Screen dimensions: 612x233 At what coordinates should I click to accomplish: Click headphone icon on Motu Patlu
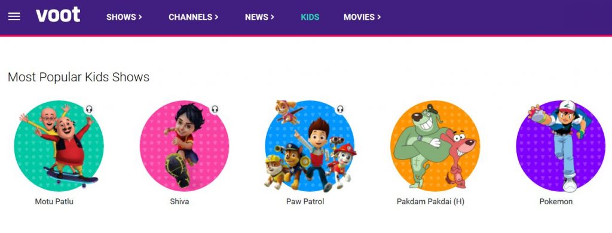[x=90, y=109]
